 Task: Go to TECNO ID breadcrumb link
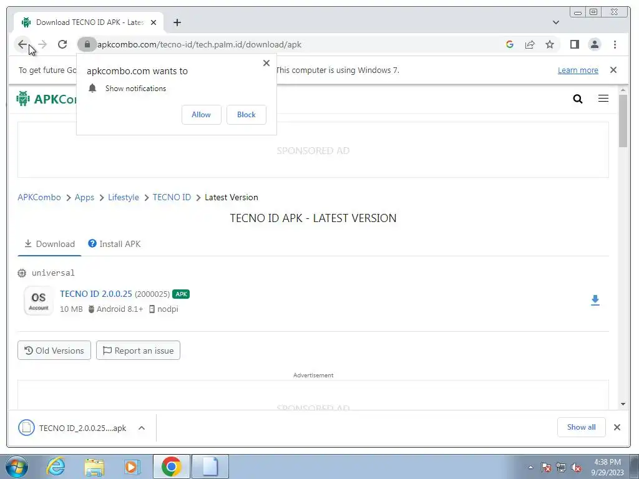[172, 197]
